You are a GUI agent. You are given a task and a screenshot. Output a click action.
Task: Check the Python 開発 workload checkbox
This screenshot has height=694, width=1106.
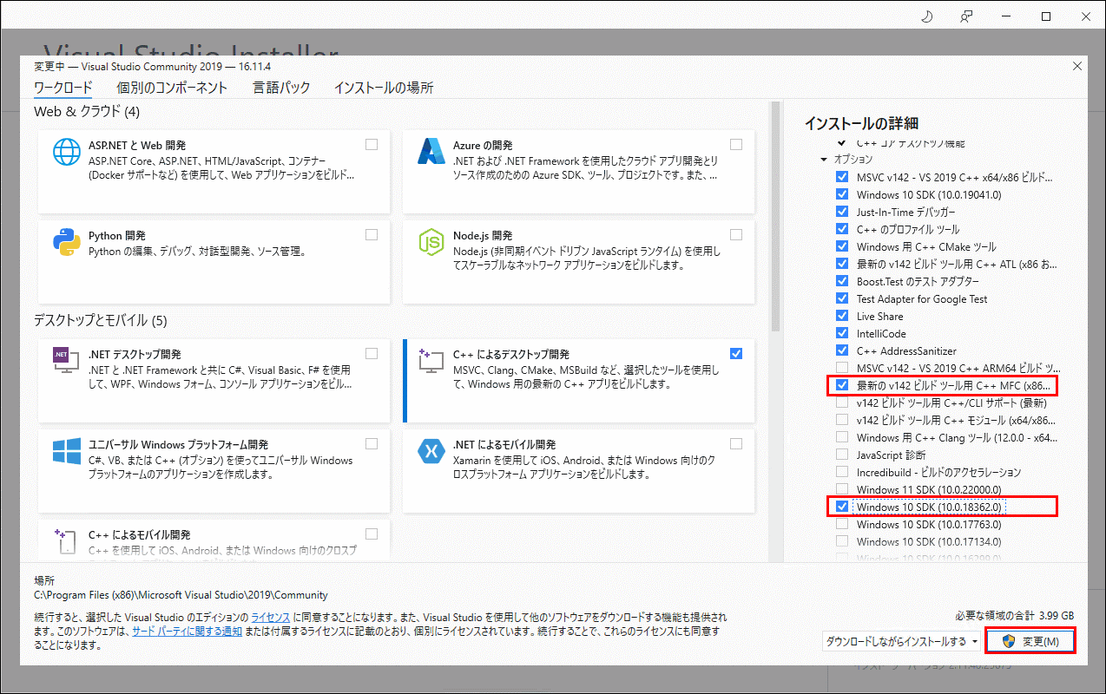click(x=372, y=235)
